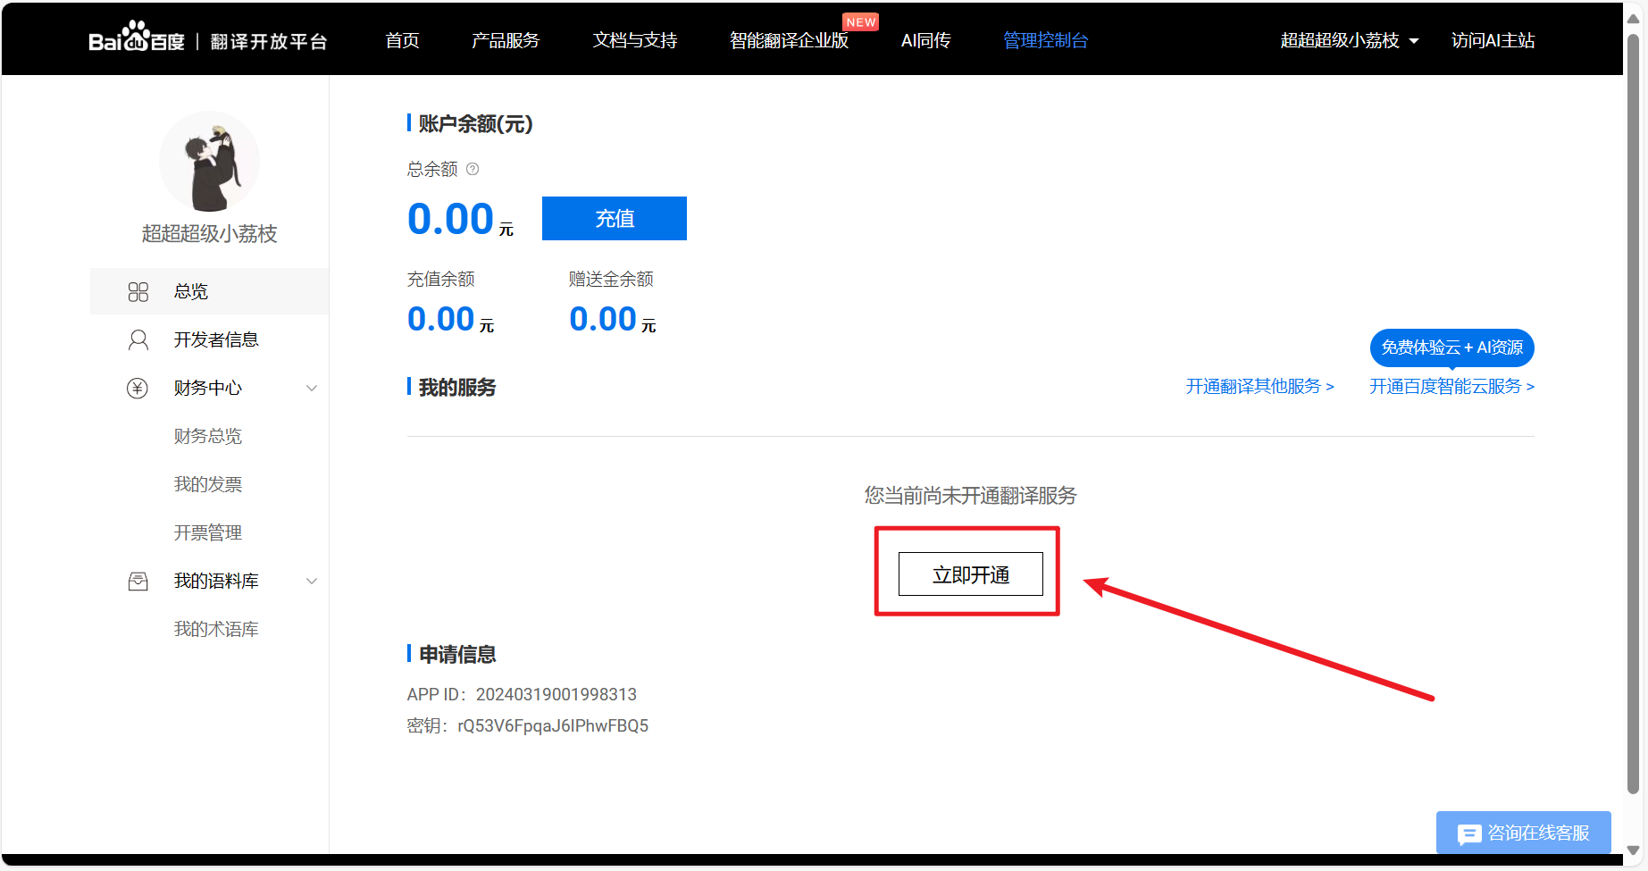The height and width of the screenshot is (871, 1648).
Task: Click the scrollbar down arrow
Action: (1633, 850)
